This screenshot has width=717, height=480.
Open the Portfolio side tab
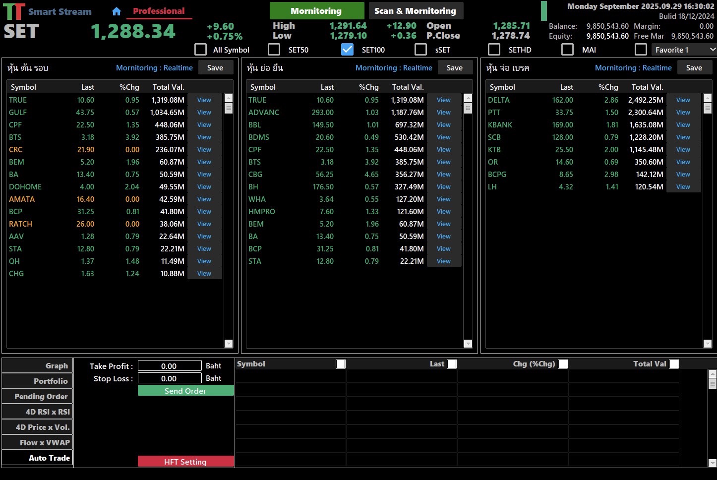click(x=38, y=381)
